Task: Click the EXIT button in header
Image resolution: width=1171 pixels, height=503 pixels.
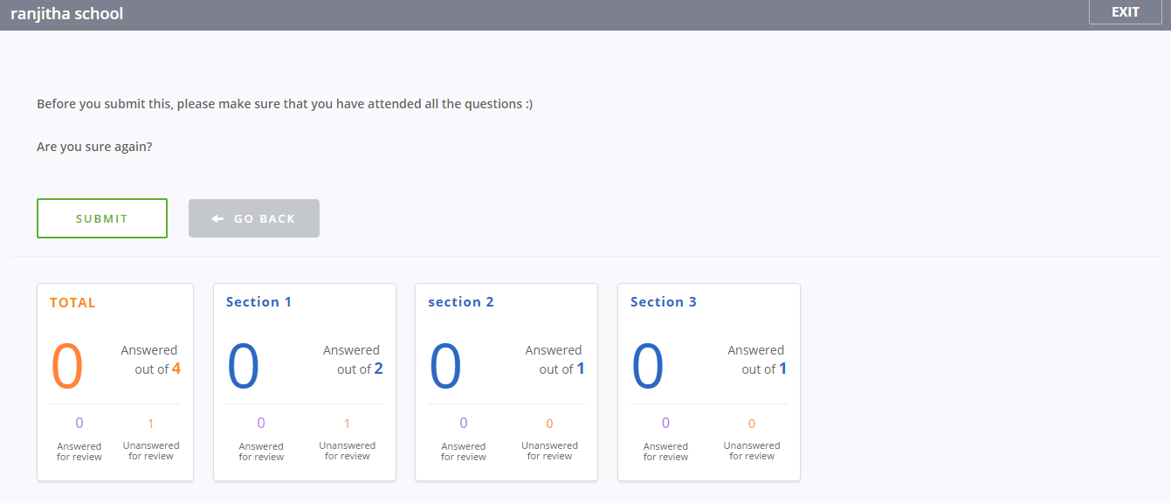Action: coord(1126,12)
